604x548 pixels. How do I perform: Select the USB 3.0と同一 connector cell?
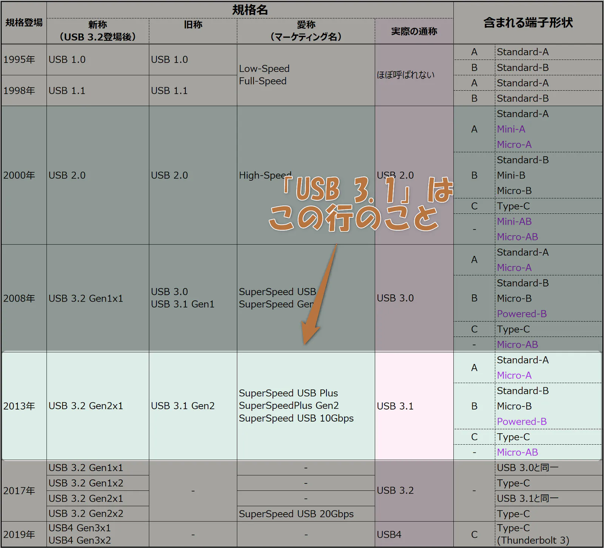coord(549,468)
